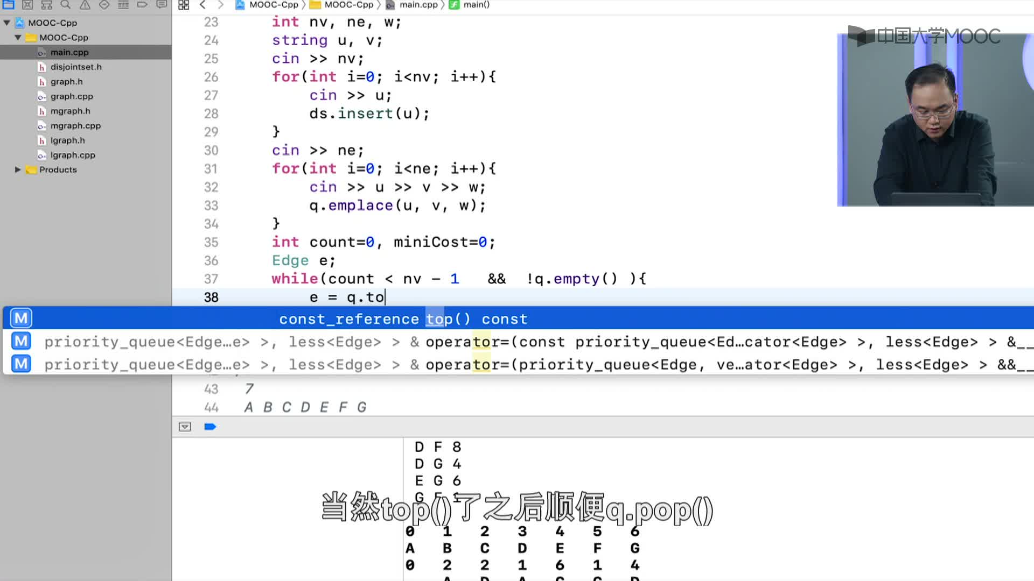This screenshot has height=581, width=1034.
Task: Select main.cpp in file navigator
Action: [x=86, y=52]
